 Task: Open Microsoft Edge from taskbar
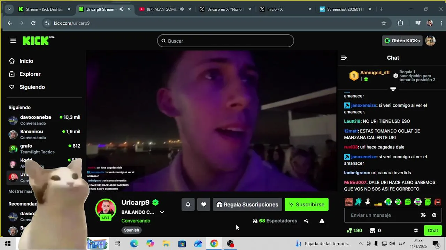[134, 244]
